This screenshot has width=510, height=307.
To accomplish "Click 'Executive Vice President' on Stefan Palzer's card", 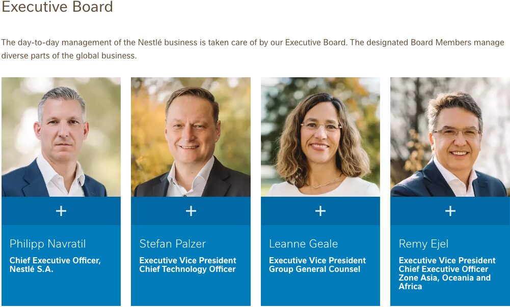I will 188,260.
